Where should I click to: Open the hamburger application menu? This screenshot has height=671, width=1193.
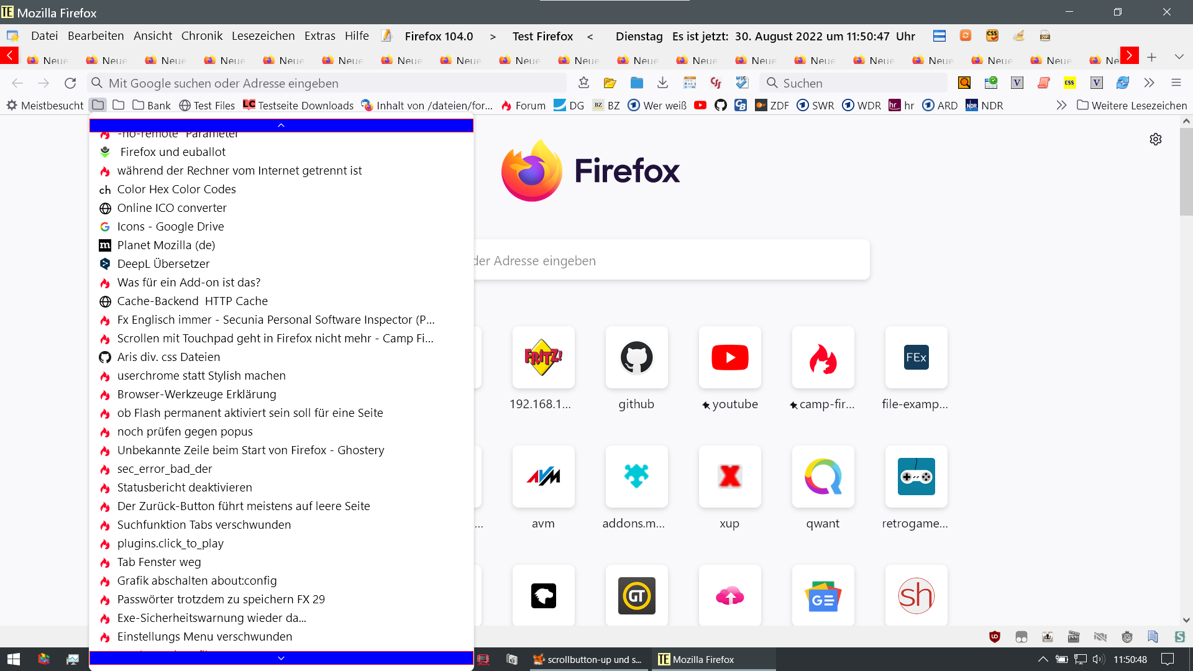(x=1176, y=83)
